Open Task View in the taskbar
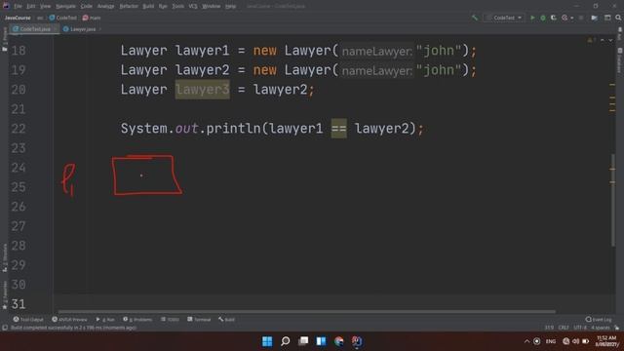This screenshot has height=351, width=624. click(303, 341)
